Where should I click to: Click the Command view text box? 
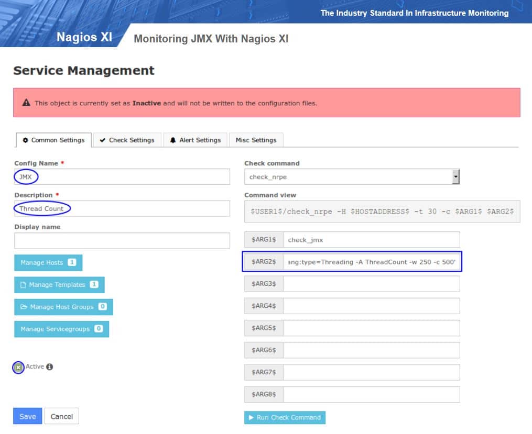click(382, 212)
